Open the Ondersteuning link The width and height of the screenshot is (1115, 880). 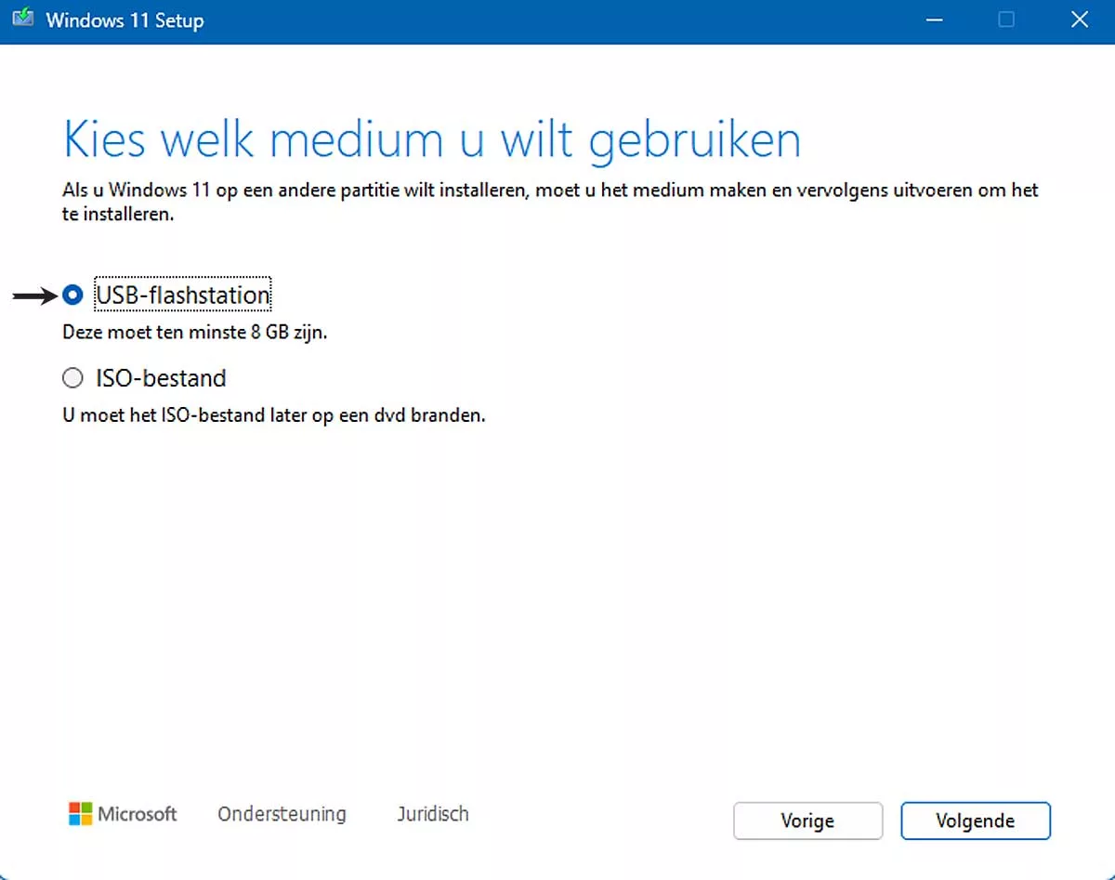click(282, 814)
